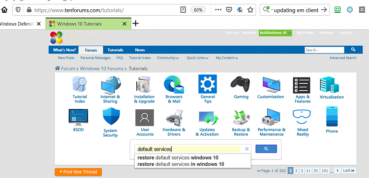
Task: Click the blue tutorial search button
Action: pos(266,149)
